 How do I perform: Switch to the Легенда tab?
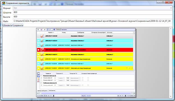[x=58, y=30]
